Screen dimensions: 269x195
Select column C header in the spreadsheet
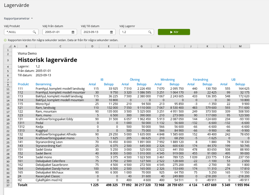click(60, 46)
